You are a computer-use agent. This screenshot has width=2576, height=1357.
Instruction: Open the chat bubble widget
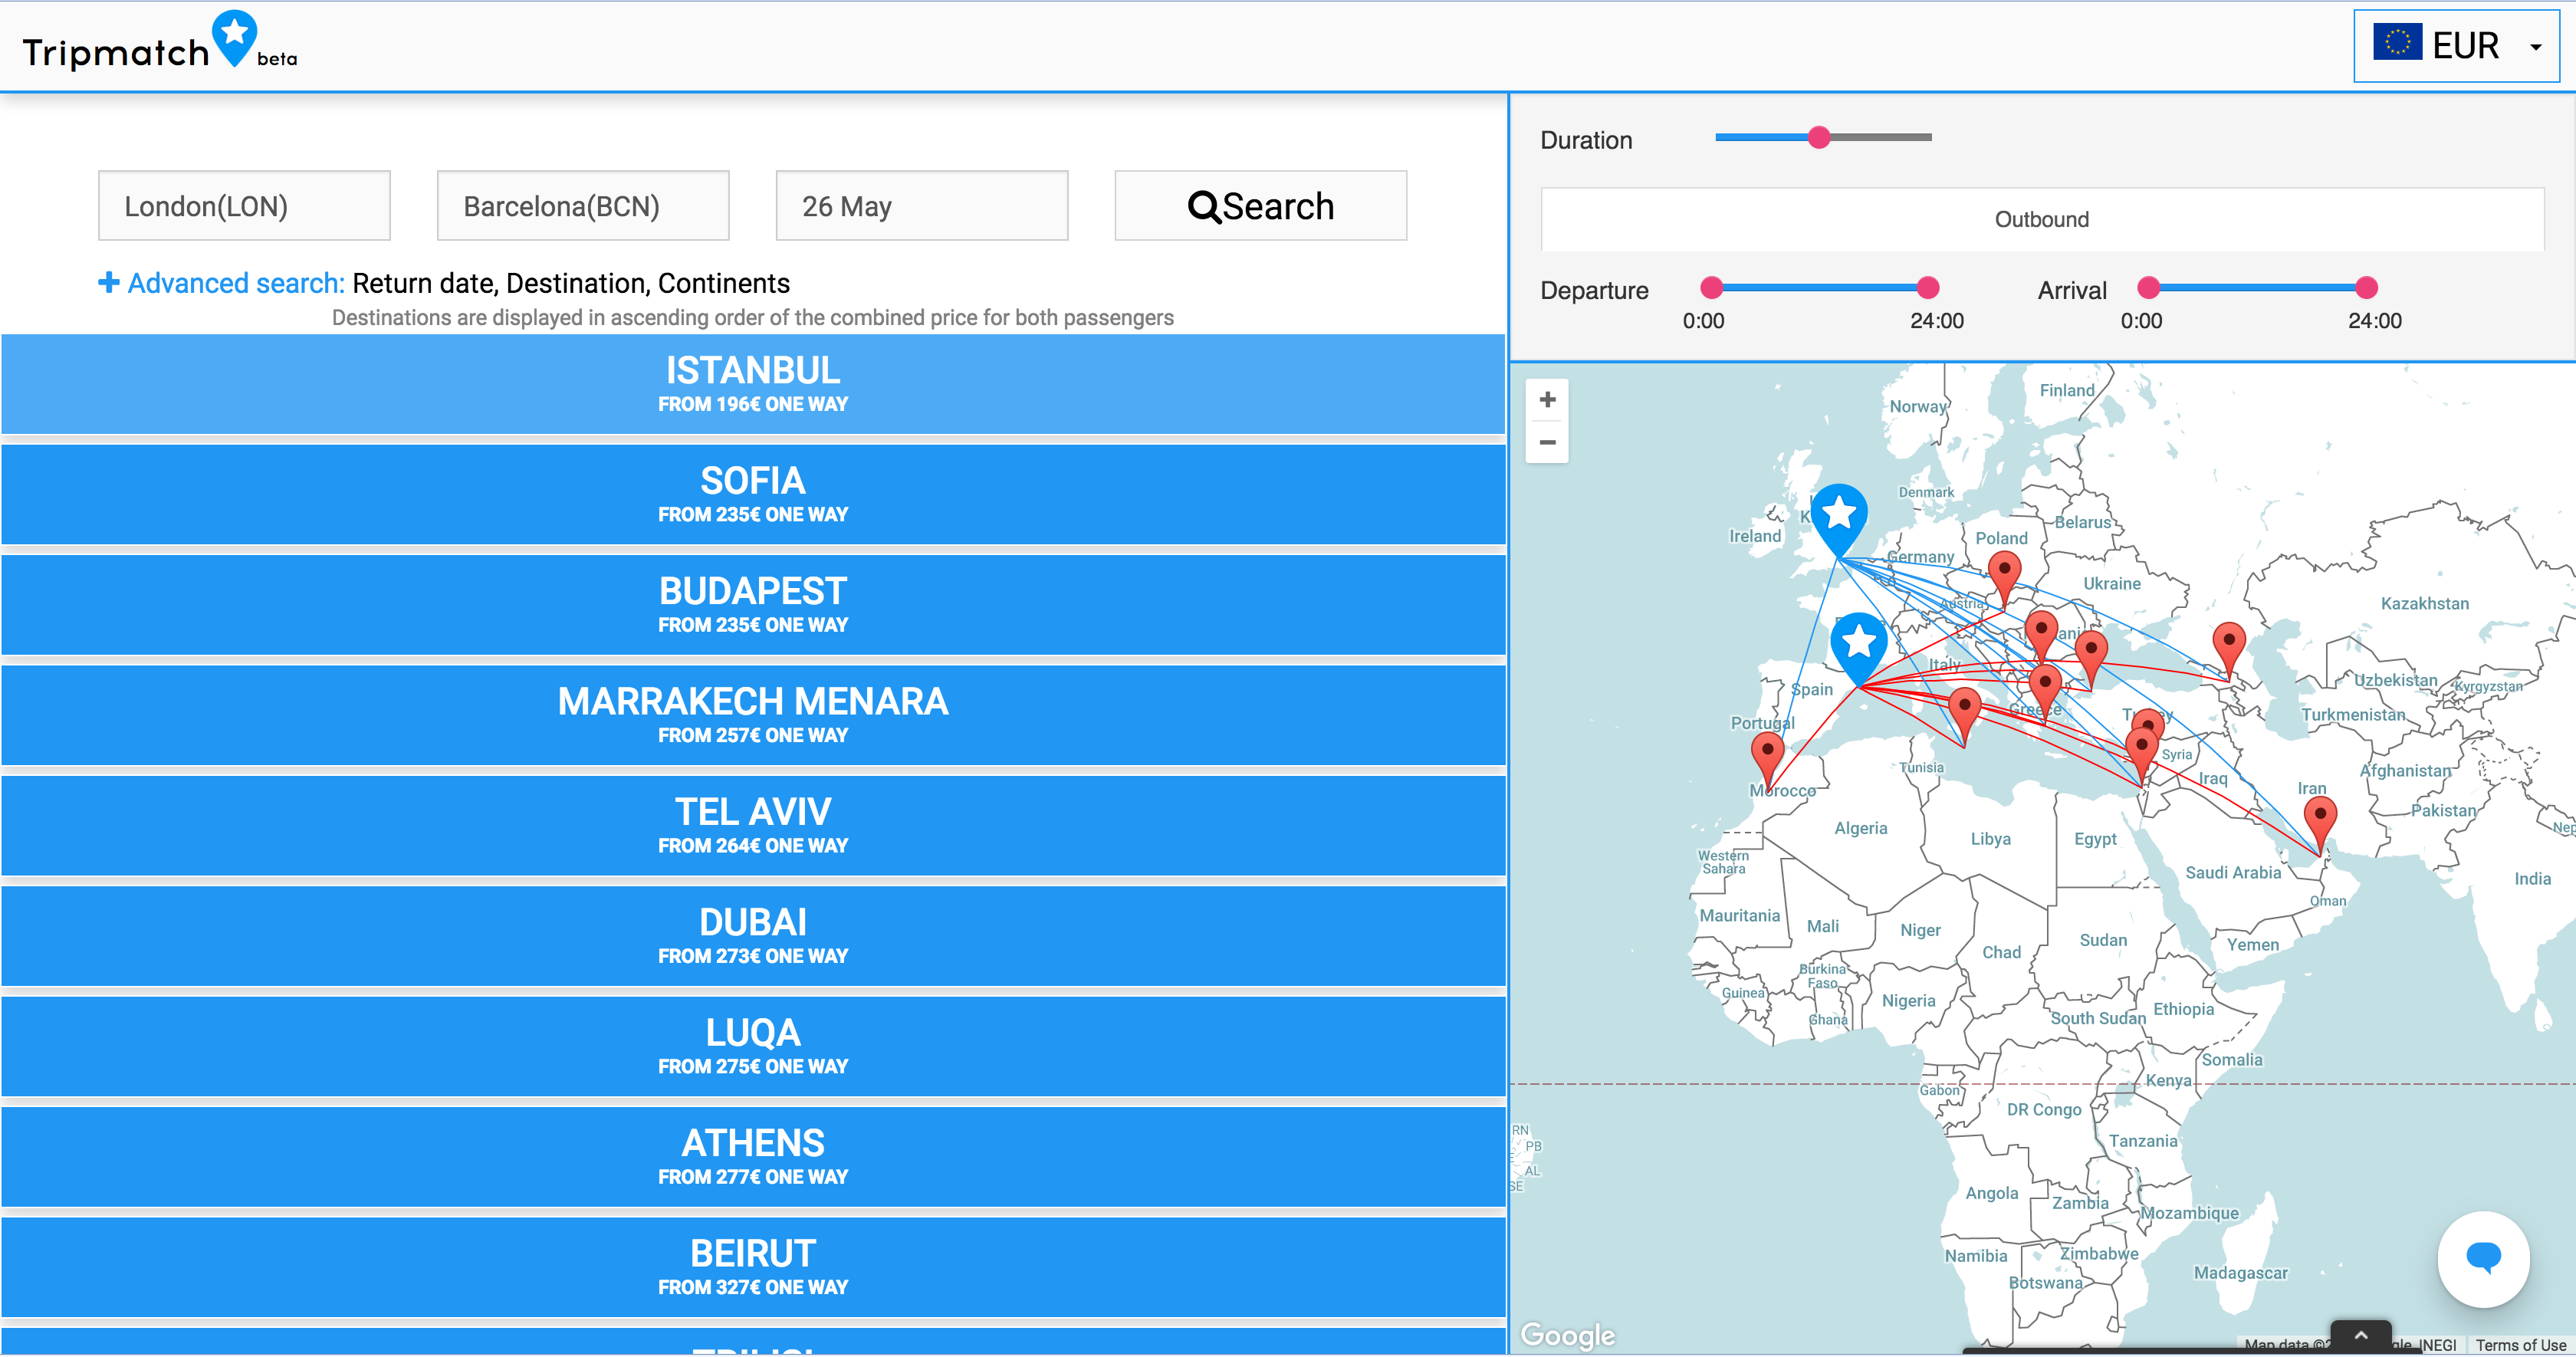coord(2483,1258)
